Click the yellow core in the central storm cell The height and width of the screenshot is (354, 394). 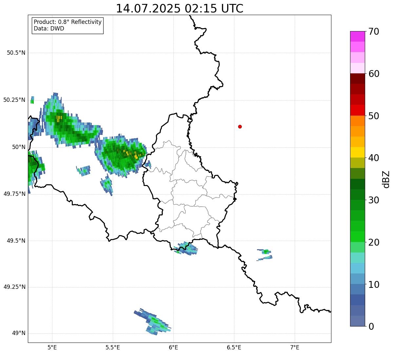(x=135, y=157)
